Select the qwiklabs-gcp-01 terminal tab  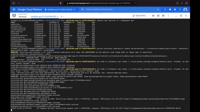(43, 16)
